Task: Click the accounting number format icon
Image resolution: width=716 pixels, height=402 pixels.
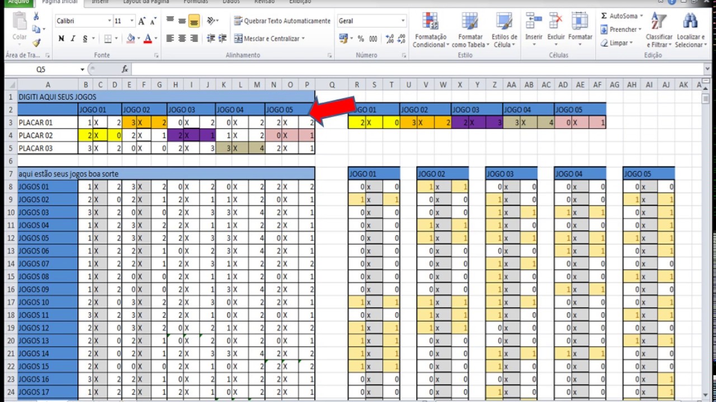Action: [343, 39]
